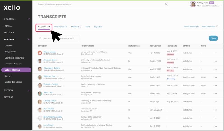
Task: Open the Import transcripts link
Action: (192, 27)
